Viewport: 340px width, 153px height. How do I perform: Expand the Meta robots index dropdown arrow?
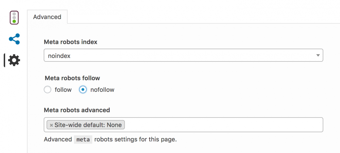point(318,55)
